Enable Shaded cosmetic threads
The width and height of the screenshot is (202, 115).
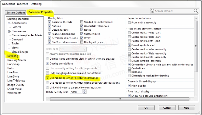pos(82,22)
